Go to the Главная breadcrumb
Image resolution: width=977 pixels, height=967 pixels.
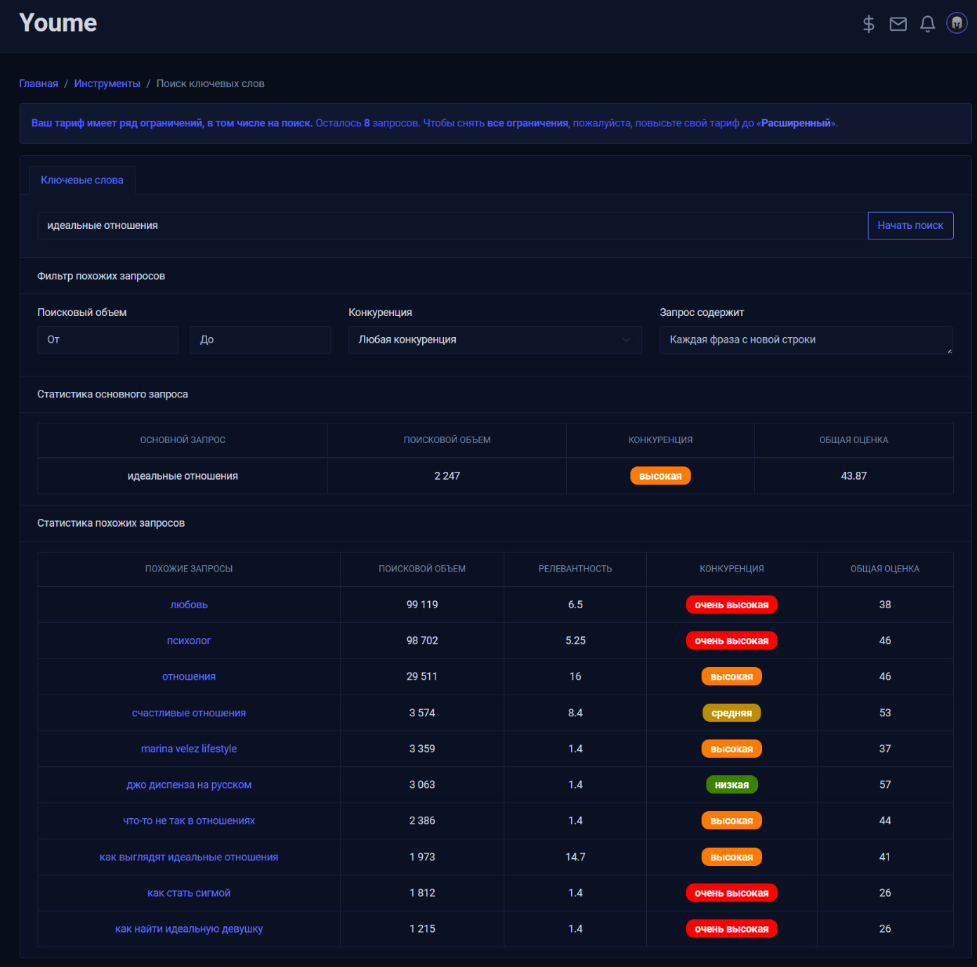click(39, 84)
